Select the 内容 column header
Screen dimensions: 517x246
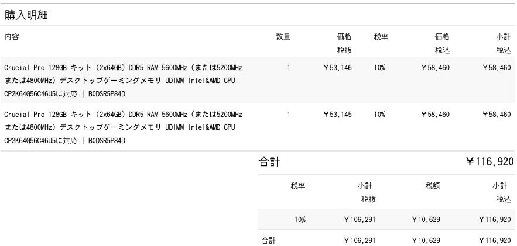(12, 37)
